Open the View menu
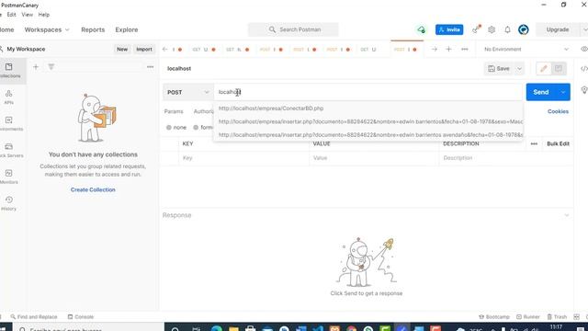This screenshot has height=331, width=588. click(27, 15)
